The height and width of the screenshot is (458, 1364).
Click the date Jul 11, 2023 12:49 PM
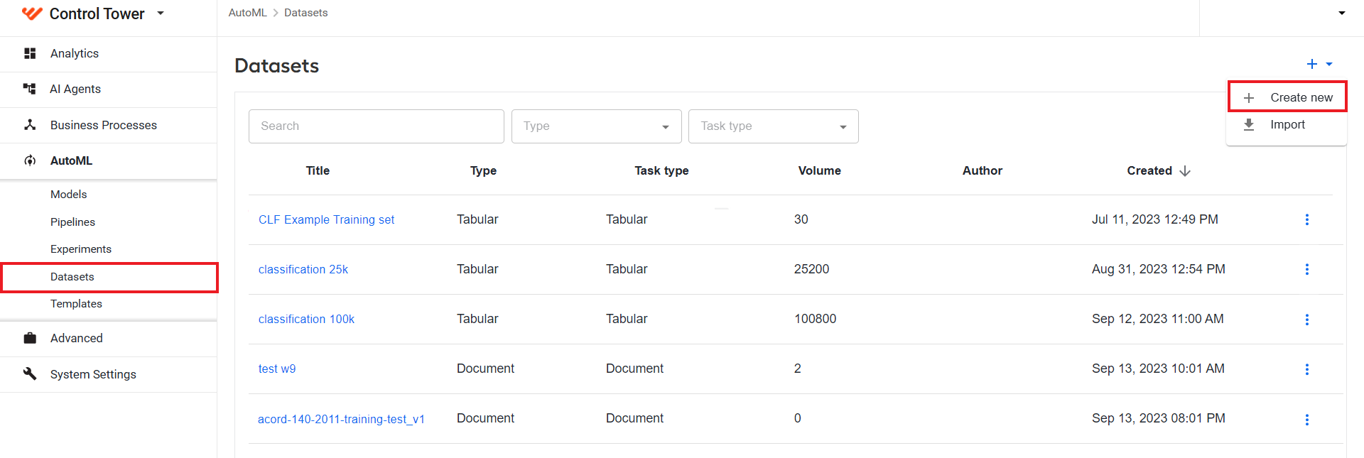coord(1154,219)
